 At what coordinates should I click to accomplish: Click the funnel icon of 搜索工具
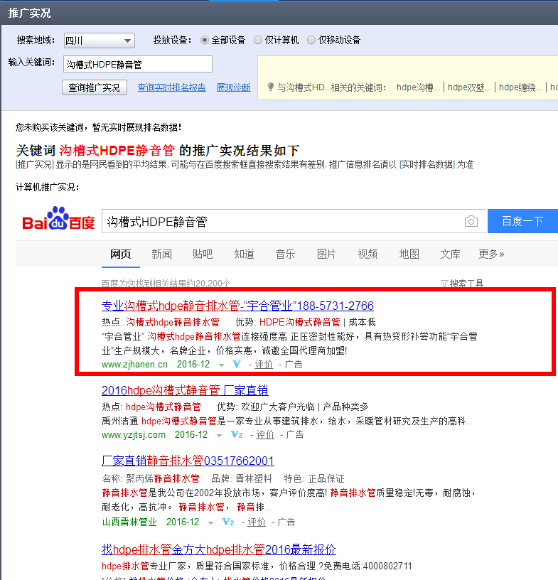pos(444,284)
